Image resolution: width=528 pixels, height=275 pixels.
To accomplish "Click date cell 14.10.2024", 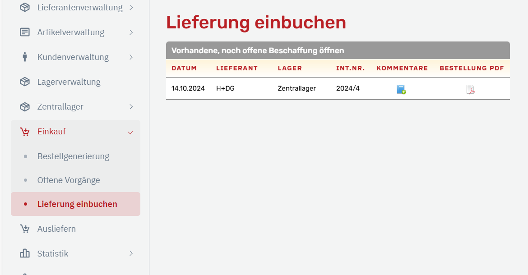I will [x=188, y=88].
